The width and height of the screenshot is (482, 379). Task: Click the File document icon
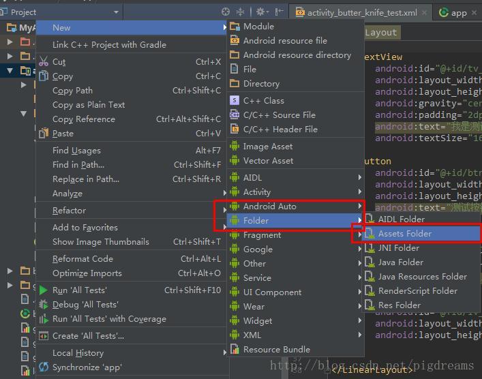(235, 69)
